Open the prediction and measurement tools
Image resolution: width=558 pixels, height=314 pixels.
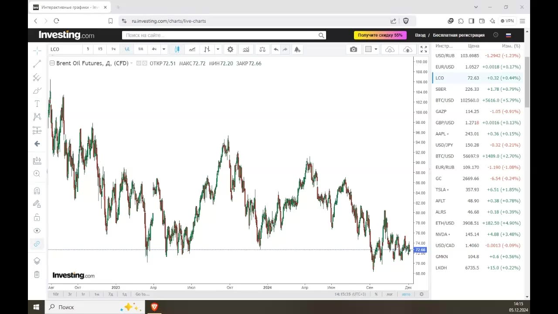pos(37,130)
